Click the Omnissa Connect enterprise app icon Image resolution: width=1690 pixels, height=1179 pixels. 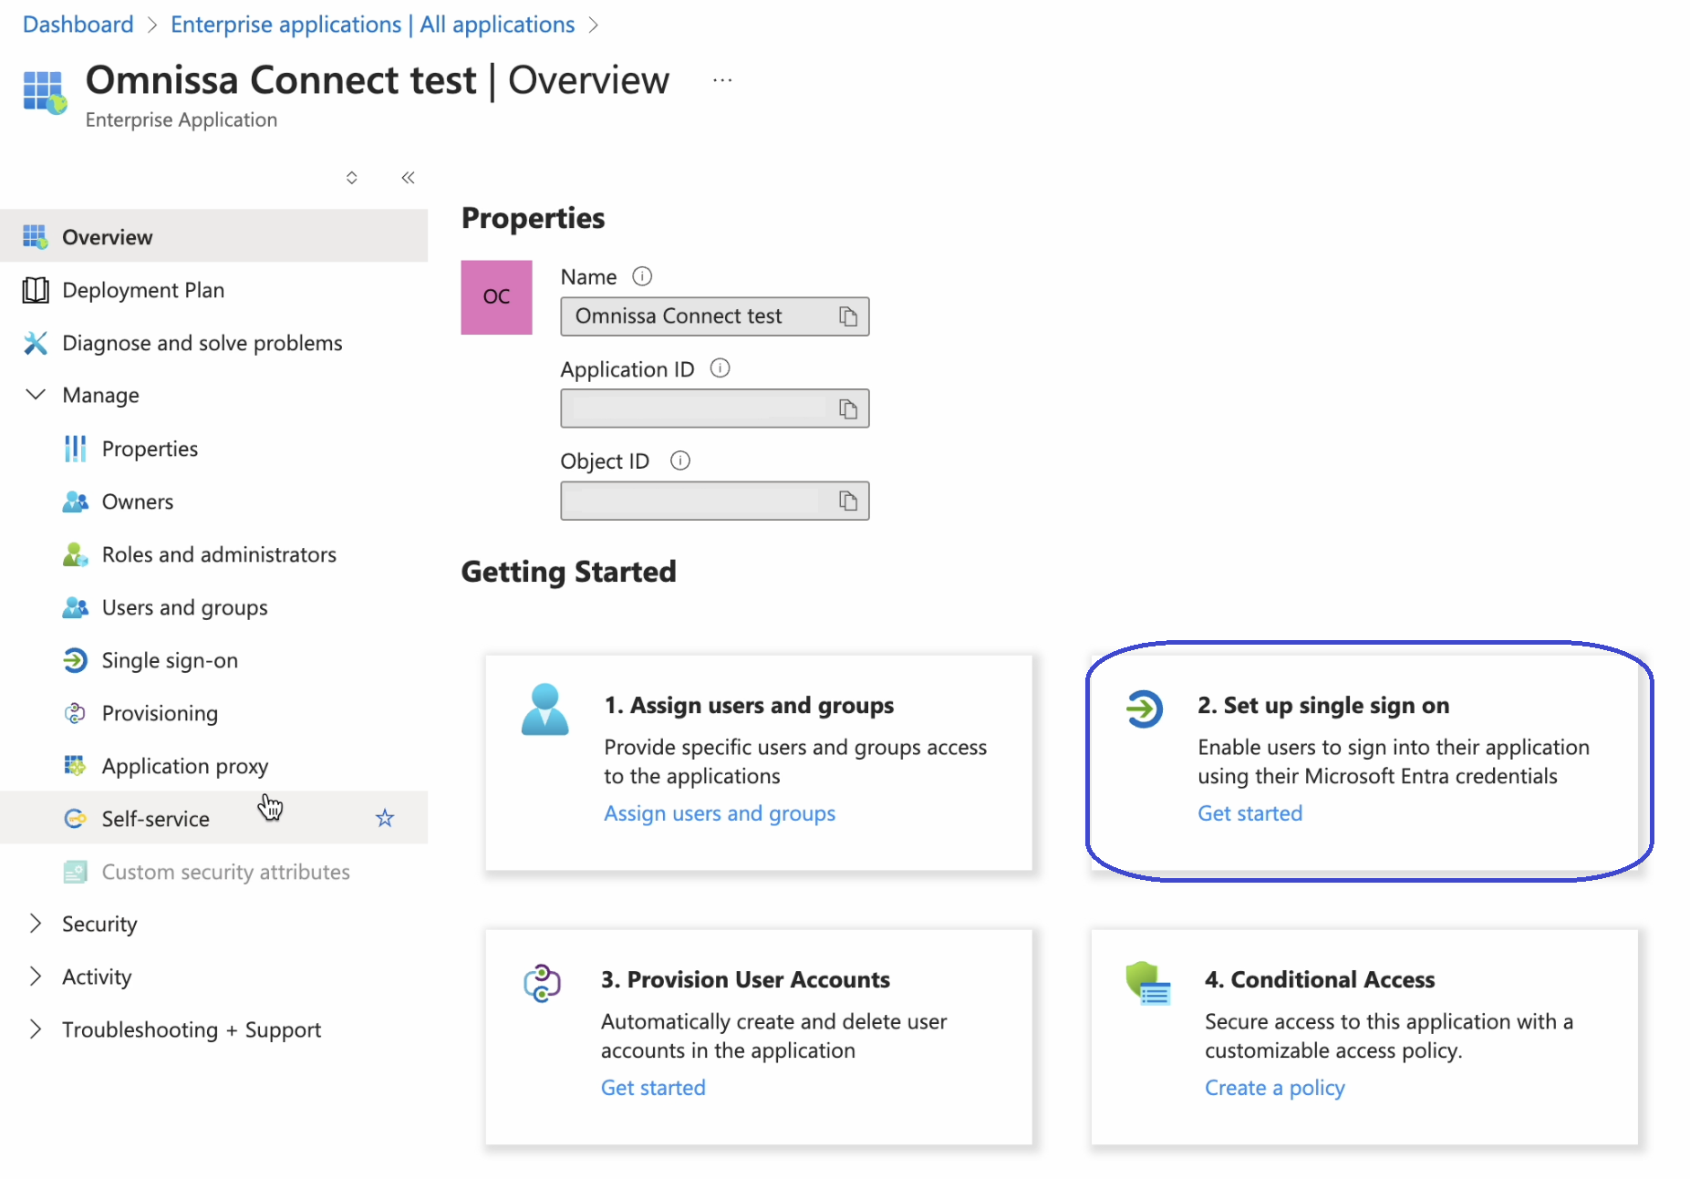tap(45, 92)
